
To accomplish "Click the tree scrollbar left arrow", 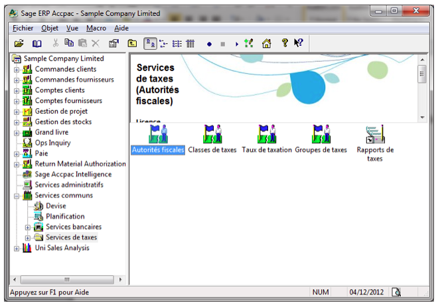I will (15, 279).
